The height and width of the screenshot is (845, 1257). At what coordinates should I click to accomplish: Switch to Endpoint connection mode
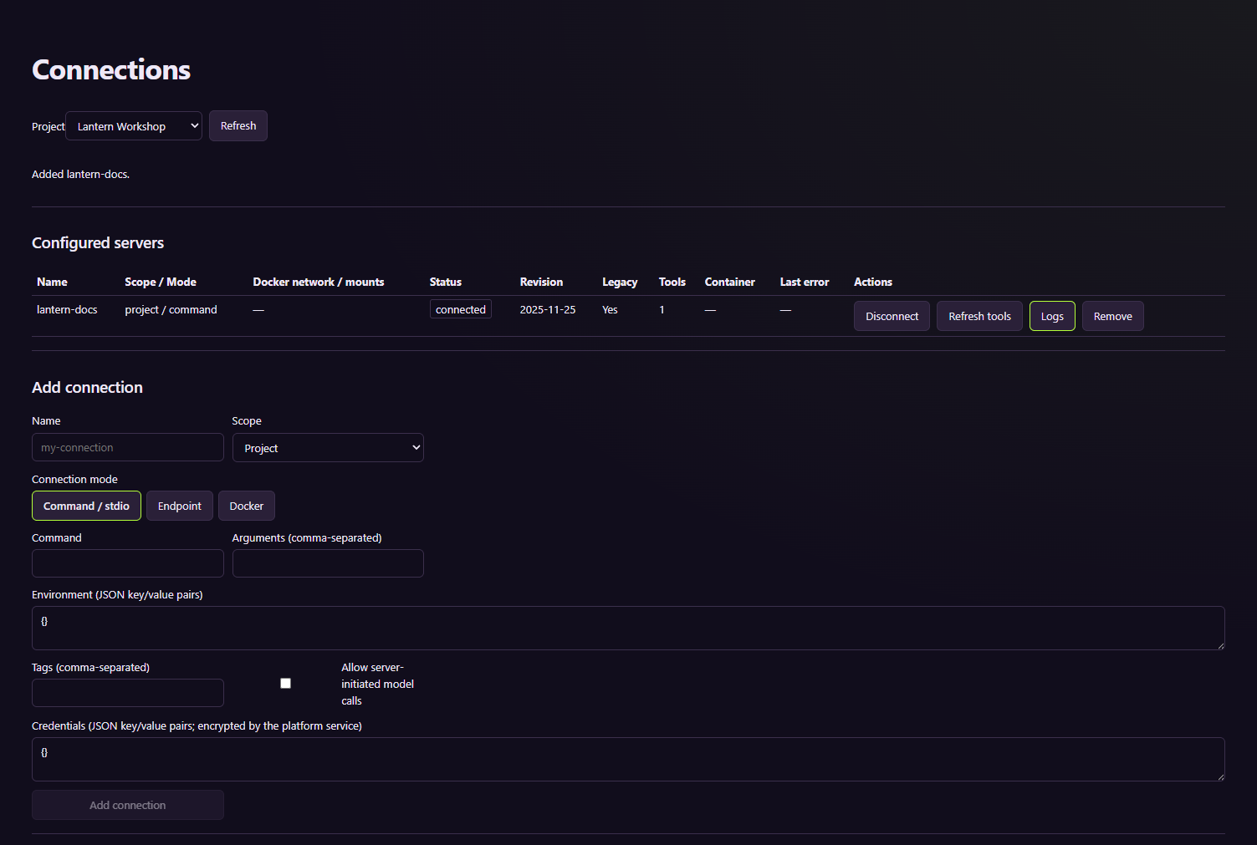click(x=180, y=506)
